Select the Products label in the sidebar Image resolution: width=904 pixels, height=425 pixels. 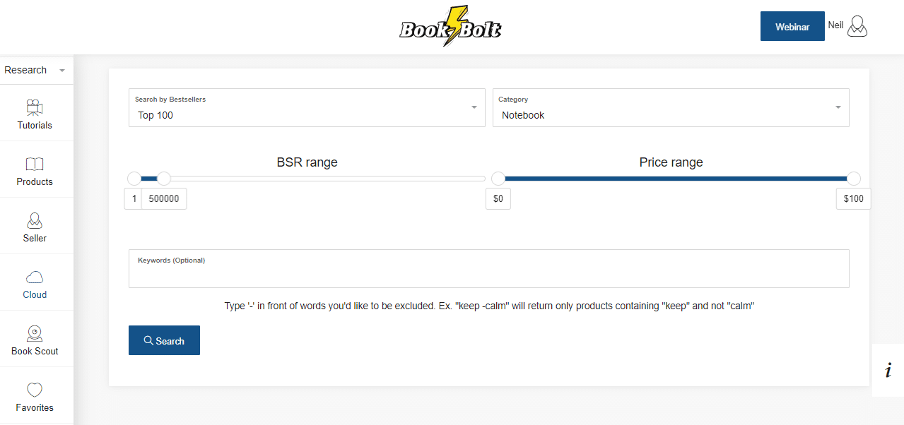pos(35,182)
